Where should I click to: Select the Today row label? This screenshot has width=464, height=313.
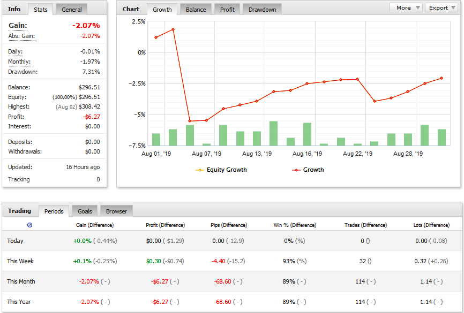click(15, 241)
